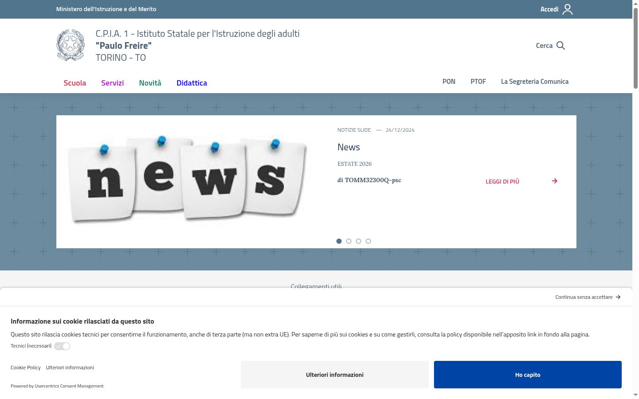Click the red arrow next to Leggi di più
The width and height of the screenshot is (639, 399).
(x=555, y=181)
